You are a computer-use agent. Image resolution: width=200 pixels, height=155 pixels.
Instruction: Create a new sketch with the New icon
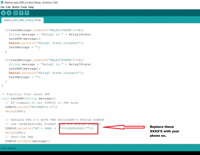click(x=16, y=13)
